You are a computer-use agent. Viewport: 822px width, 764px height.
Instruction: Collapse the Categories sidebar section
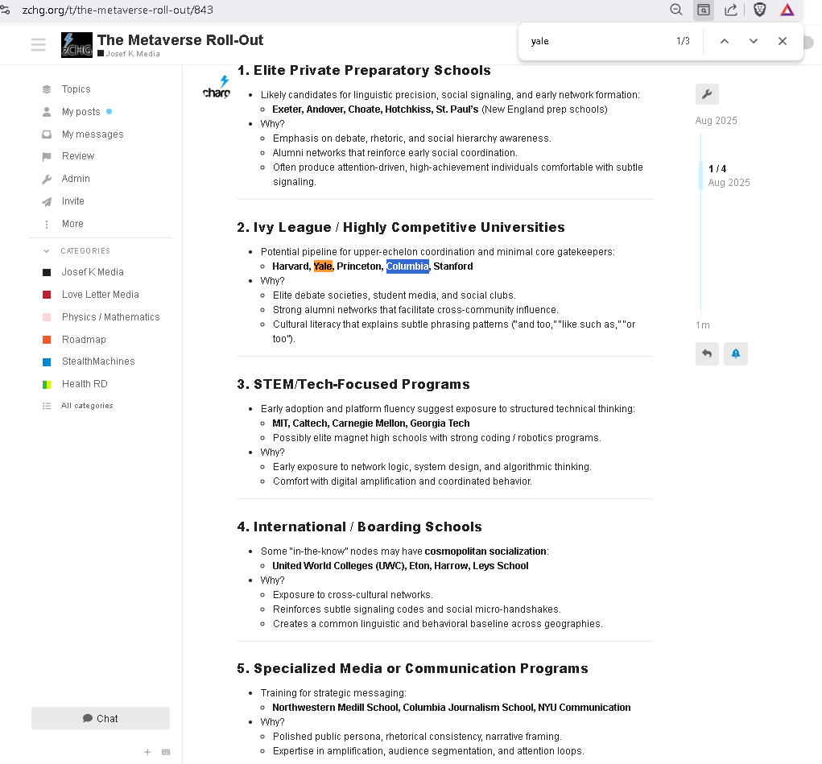pyautogui.click(x=47, y=251)
